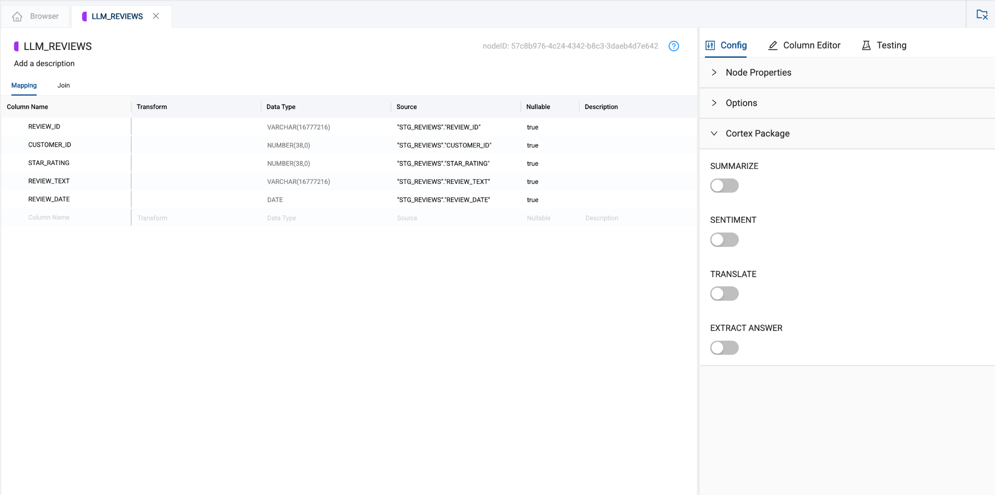Click nullable true for REVIEW_DATE row
Screen dimensions: 995x495
(x=532, y=200)
